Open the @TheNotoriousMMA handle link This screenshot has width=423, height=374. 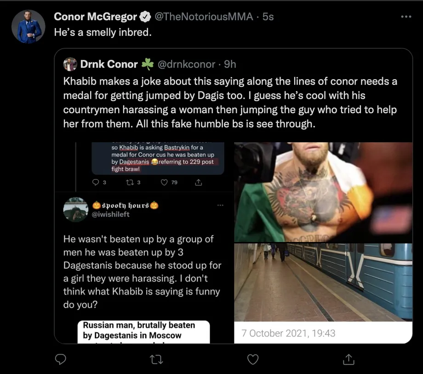tap(203, 17)
